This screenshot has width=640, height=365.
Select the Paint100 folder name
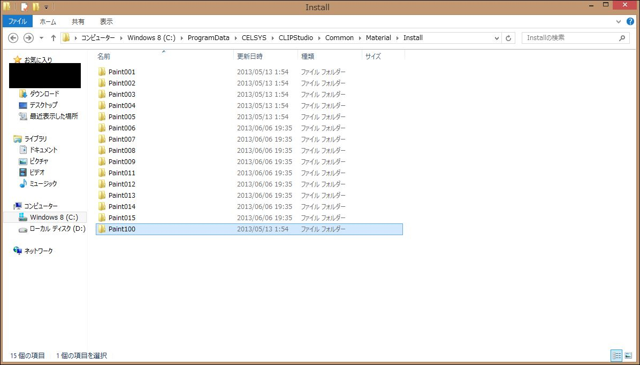[x=122, y=229]
